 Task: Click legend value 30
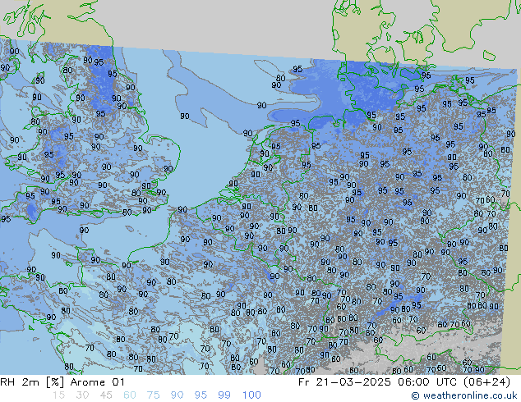click(x=82, y=395)
